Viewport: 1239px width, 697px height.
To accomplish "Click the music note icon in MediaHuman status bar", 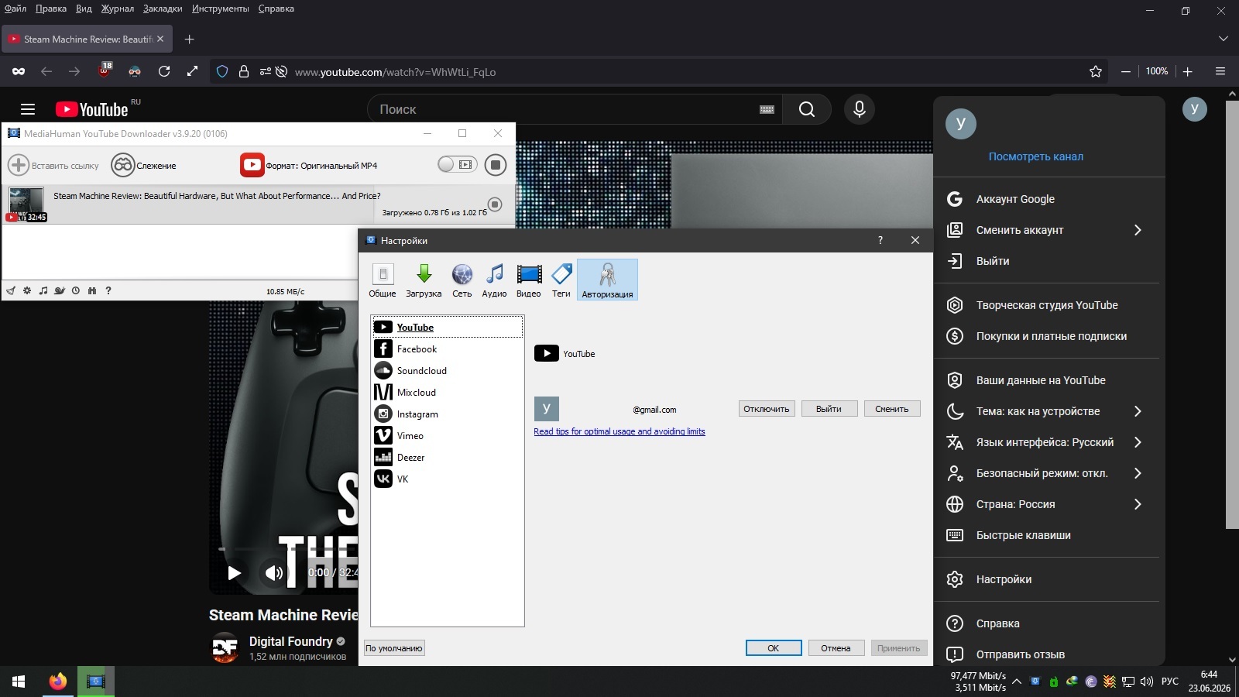I will (43, 291).
